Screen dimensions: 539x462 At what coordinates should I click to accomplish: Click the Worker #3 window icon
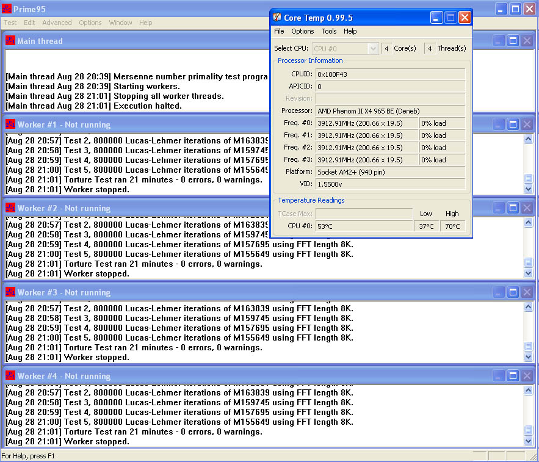point(10,292)
